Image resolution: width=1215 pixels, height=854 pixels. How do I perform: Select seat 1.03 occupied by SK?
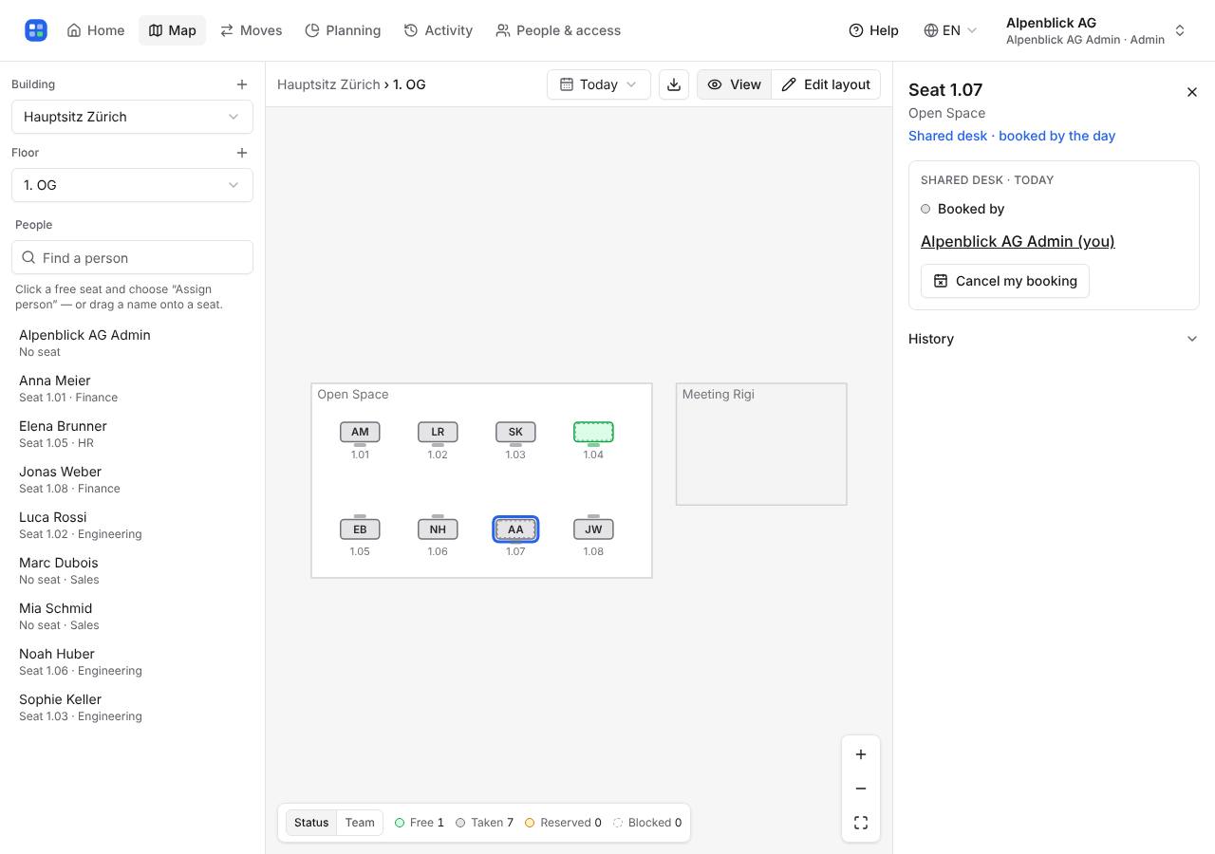[x=515, y=432]
